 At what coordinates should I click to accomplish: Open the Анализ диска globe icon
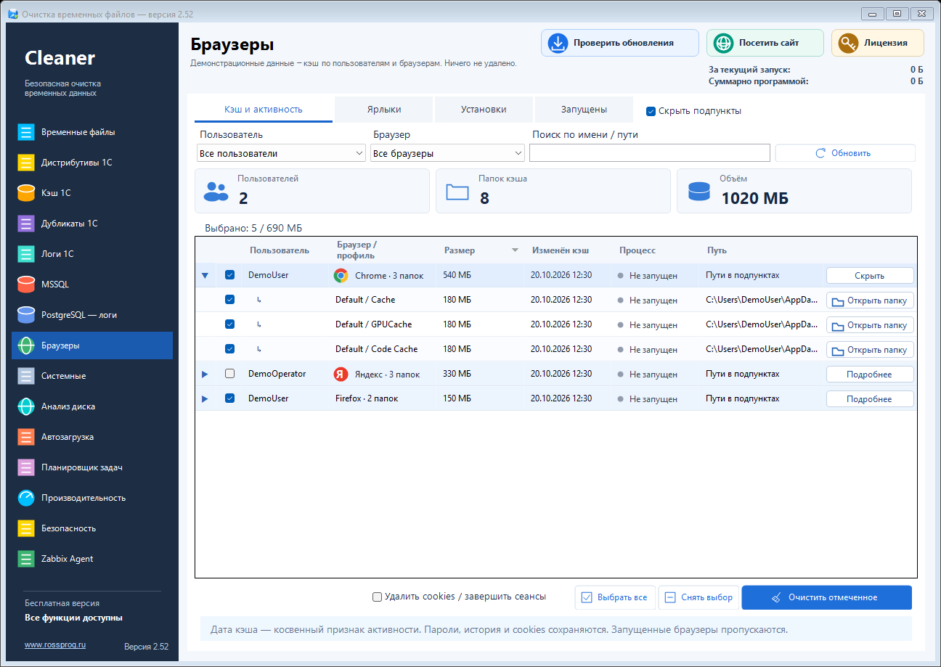pos(26,406)
